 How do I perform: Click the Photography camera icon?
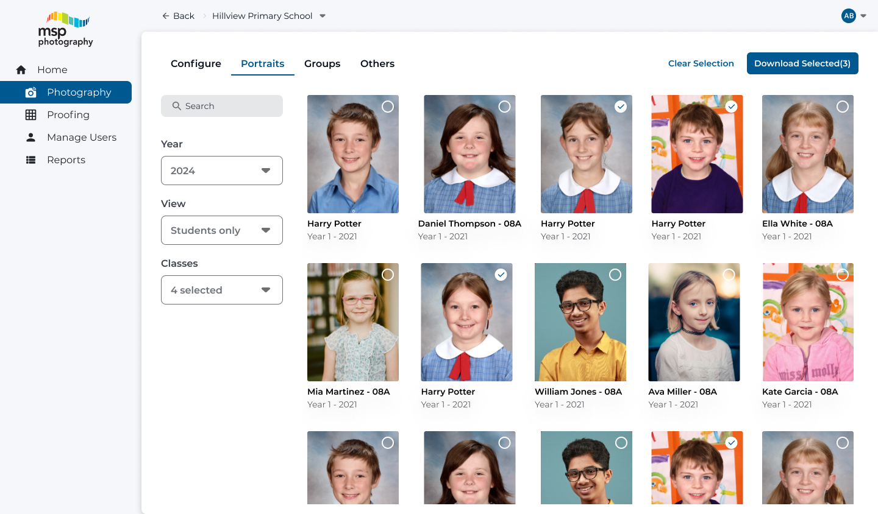(x=31, y=93)
